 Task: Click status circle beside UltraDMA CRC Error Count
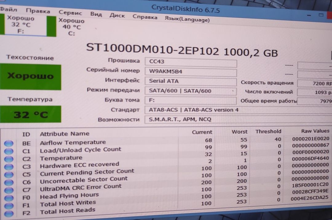[x=9, y=190]
